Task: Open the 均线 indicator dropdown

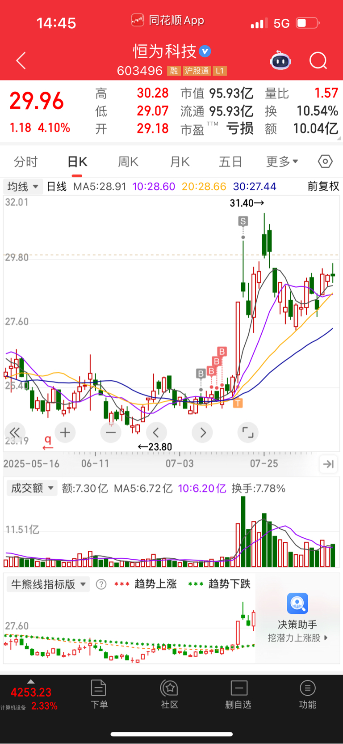Action: point(23,187)
